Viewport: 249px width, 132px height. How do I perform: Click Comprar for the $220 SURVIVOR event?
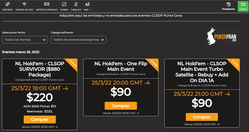[x=40, y=119]
